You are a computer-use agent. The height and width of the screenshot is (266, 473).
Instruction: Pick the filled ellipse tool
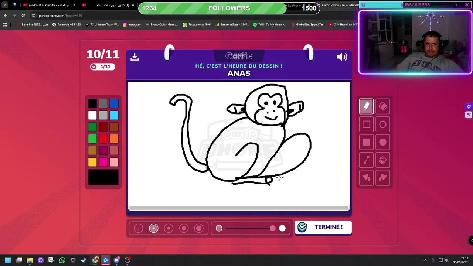(383, 142)
